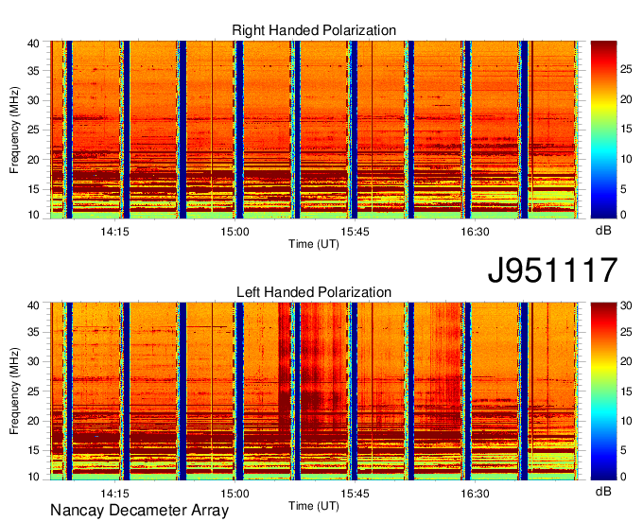Image resolution: width=643 pixels, height=522 pixels.
Task: Click the 16:30 tick label under bottom plot
Action: [475, 494]
